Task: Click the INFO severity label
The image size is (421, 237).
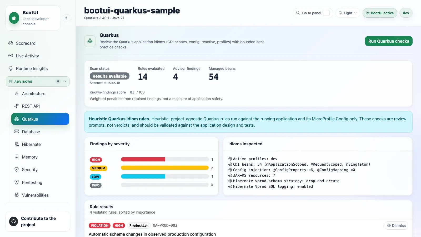Action: pos(96,185)
